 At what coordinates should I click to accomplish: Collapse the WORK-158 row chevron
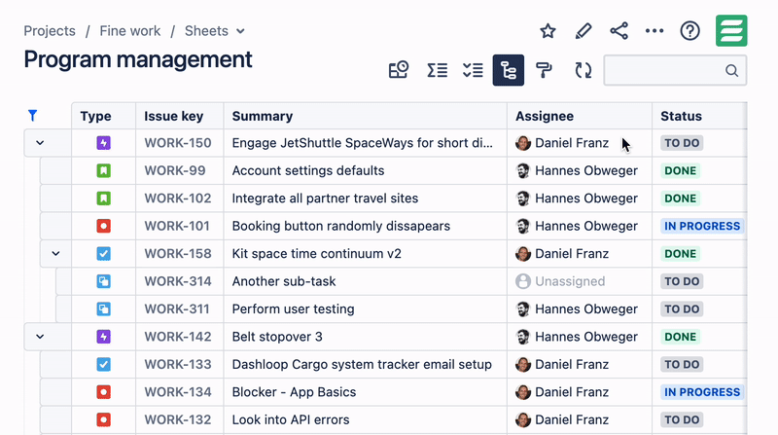[55, 254]
